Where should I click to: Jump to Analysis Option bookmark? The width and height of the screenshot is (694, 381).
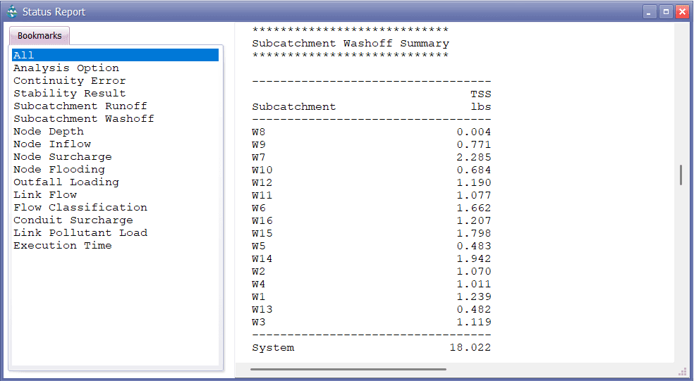pyautogui.click(x=66, y=68)
